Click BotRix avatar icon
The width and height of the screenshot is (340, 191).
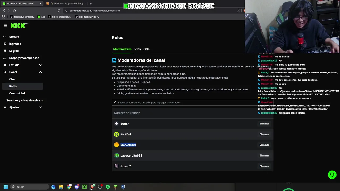(116, 124)
